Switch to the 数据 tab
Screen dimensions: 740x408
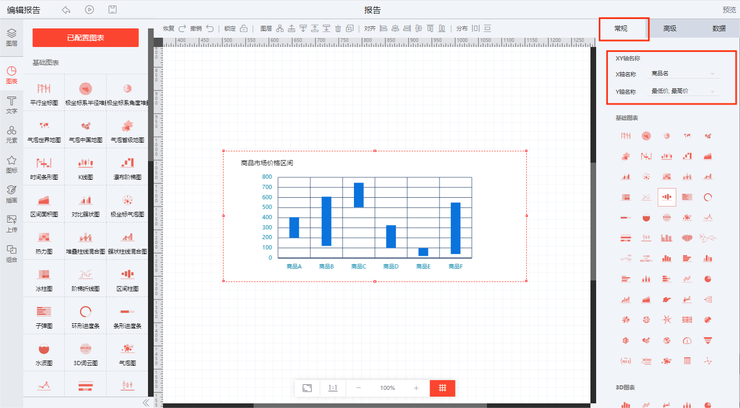pyautogui.click(x=719, y=28)
